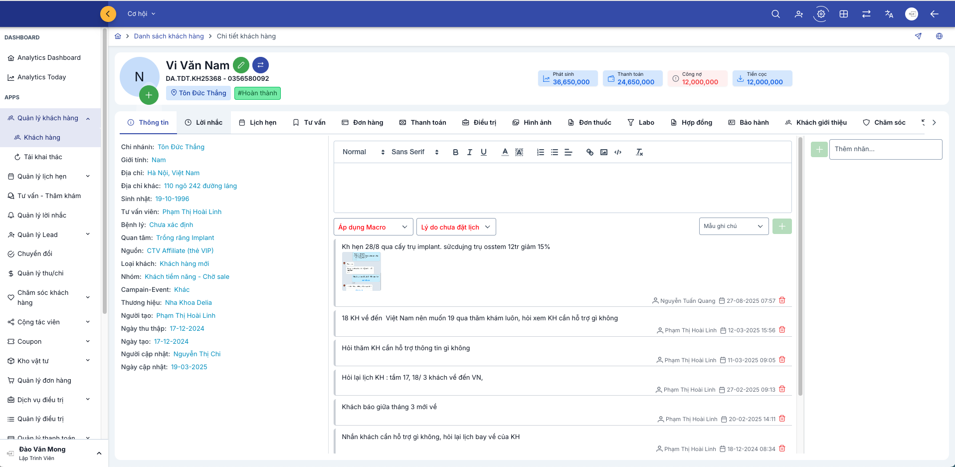Expand the Mẫu ghi chú dropdown
Screen dimensions: 955x467
[733, 227]
